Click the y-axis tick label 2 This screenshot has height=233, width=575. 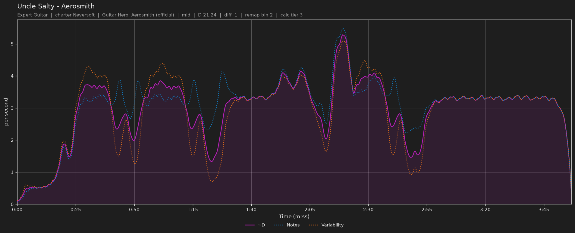pos(13,140)
